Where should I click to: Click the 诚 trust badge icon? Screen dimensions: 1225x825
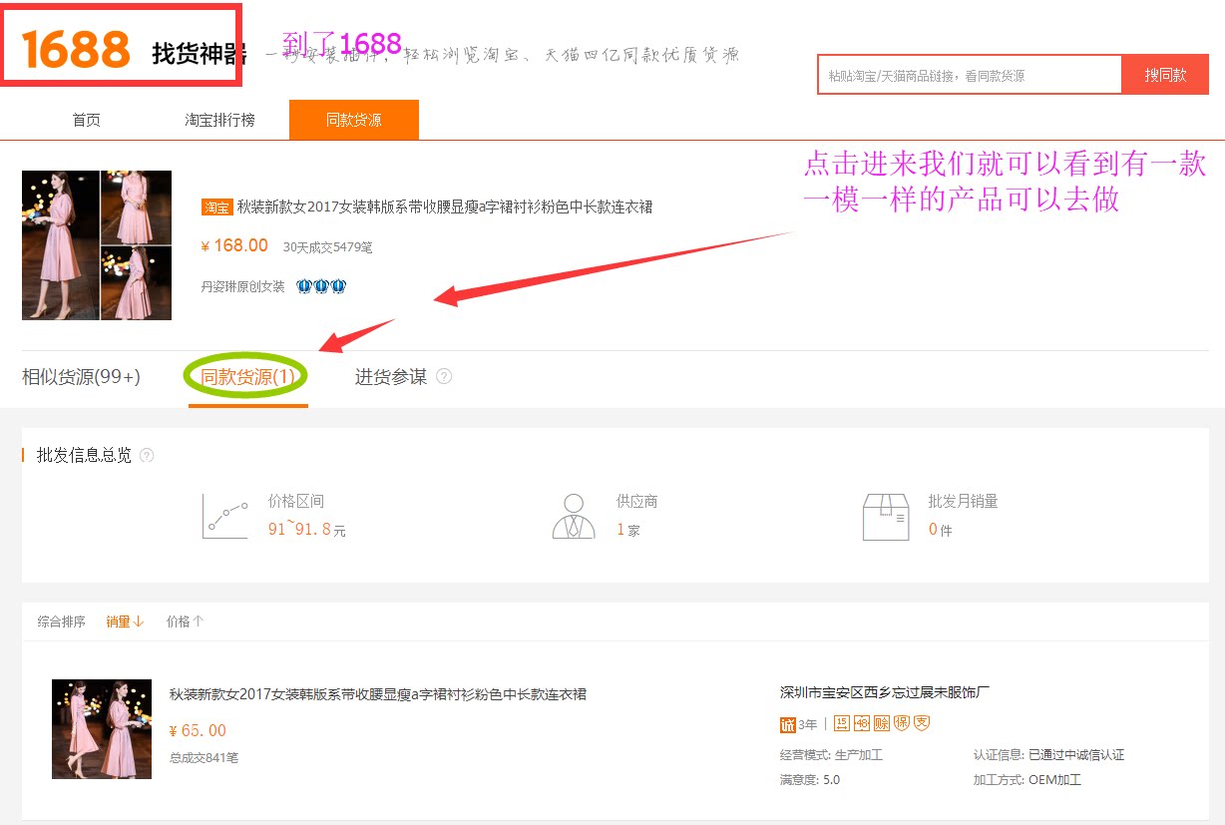coord(788,724)
